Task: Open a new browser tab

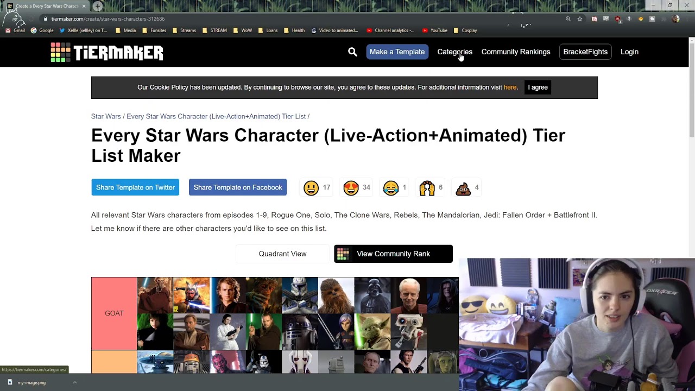Action: coord(98,6)
